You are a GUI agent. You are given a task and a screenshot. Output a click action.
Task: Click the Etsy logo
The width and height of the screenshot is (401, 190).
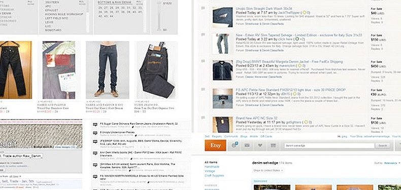[215, 145]
